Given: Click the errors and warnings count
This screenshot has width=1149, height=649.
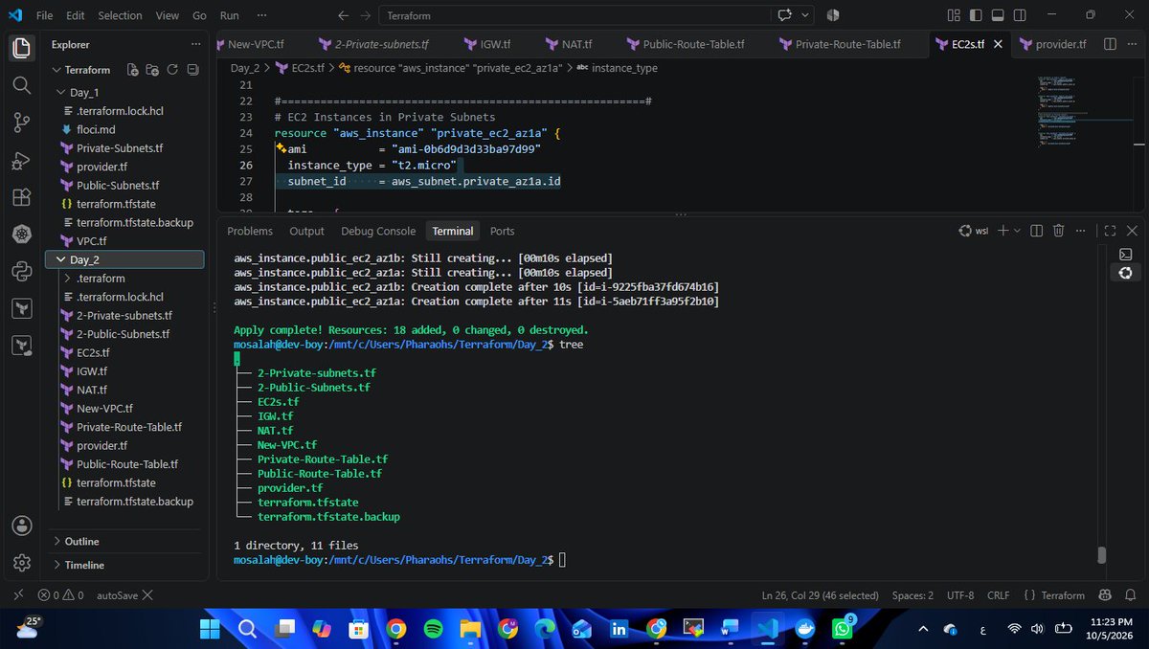Looking at the screenshot, I should point(61,594).
